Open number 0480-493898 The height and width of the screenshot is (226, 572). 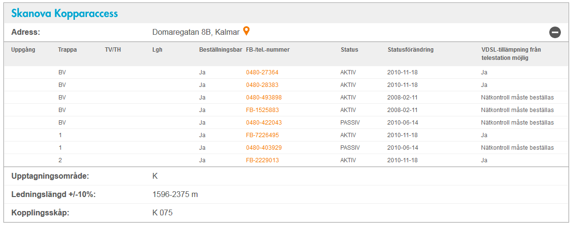(x=264, y=98)
